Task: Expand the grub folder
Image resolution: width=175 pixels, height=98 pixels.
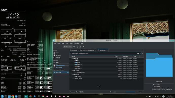Action: pyautogui.click(x=74, y=63)
